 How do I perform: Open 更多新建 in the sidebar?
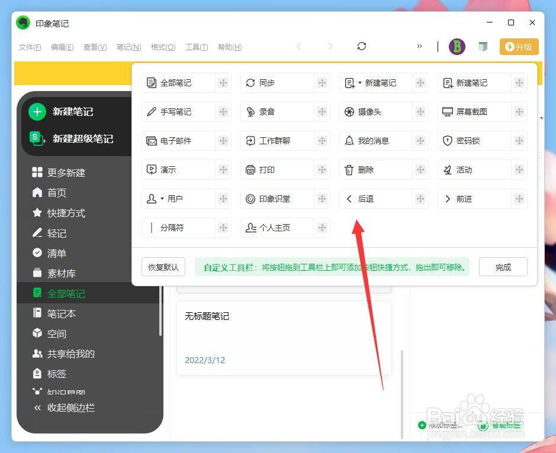click(x=59, y=173)
